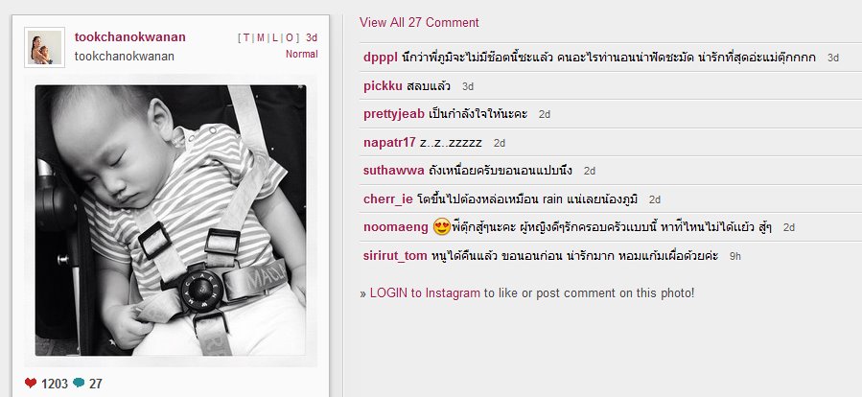Select the M size option
This screenshot has width=862, height=397.
tap(261, 38)
